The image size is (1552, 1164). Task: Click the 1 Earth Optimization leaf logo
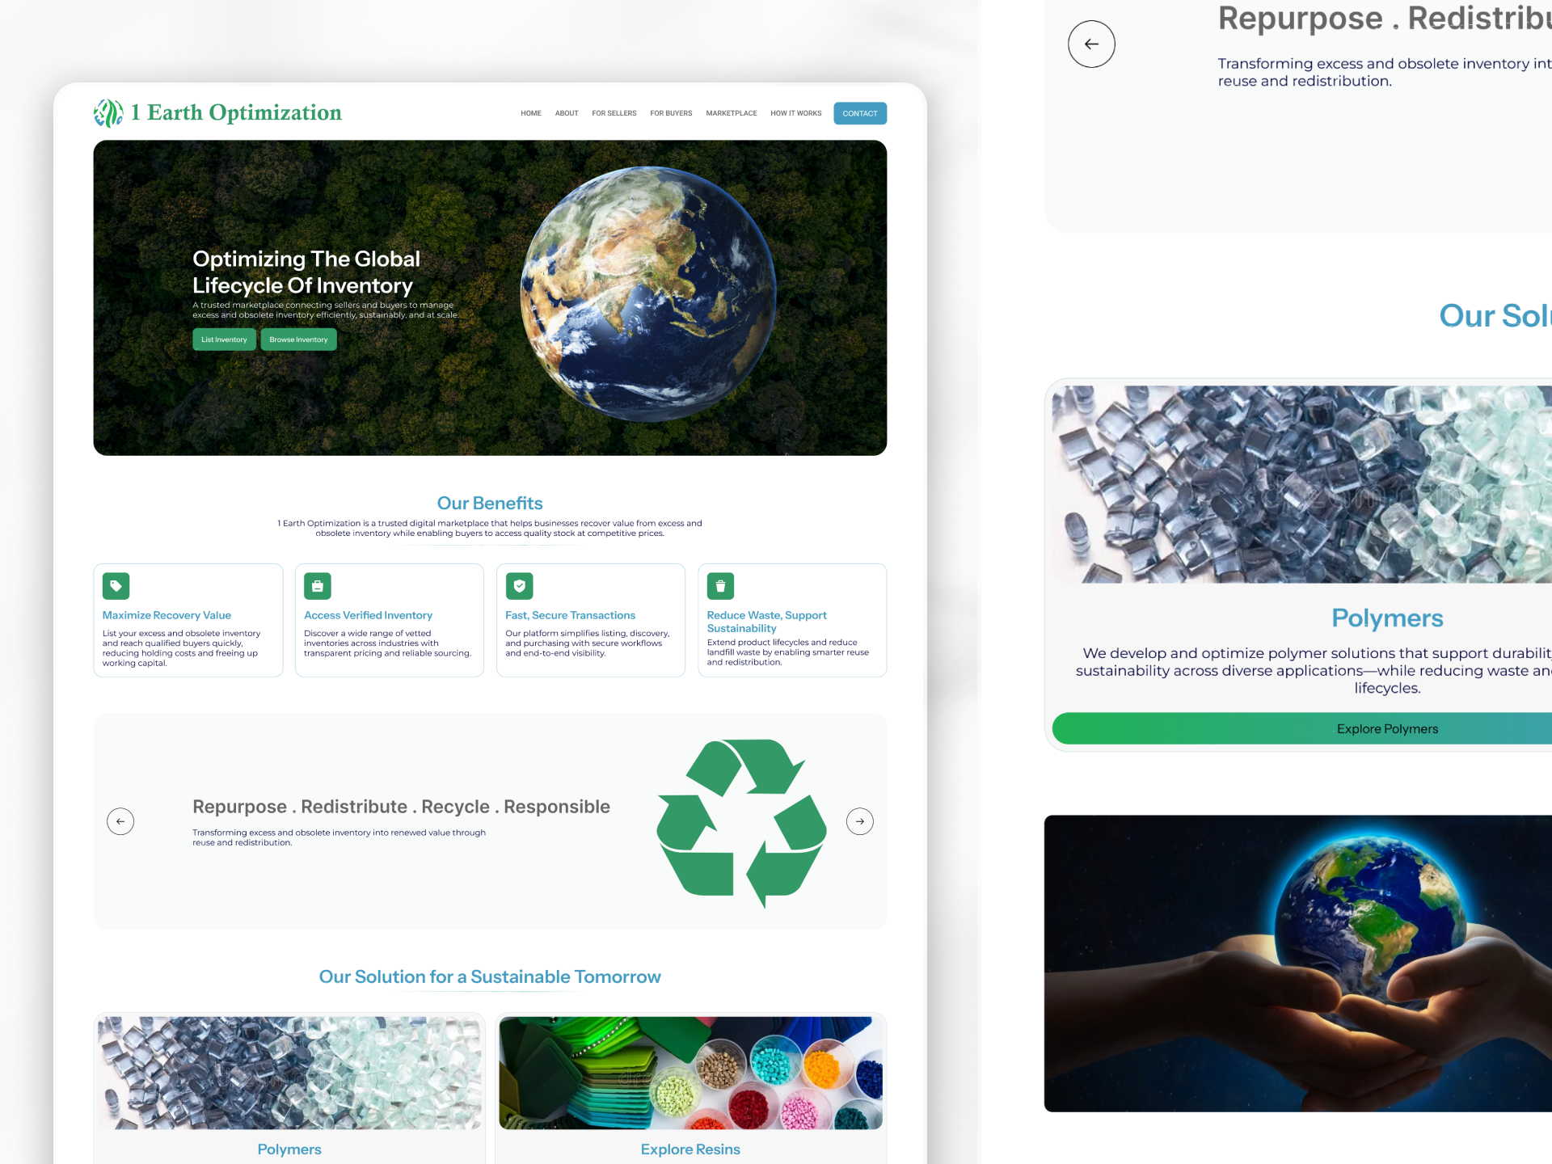[108, 113]
